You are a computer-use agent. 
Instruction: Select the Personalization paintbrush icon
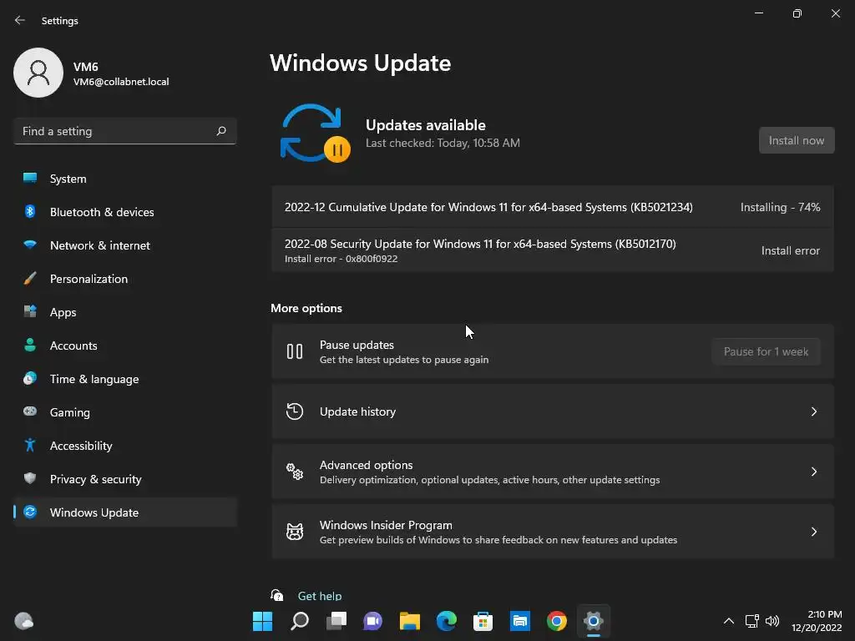click(30, 279)
